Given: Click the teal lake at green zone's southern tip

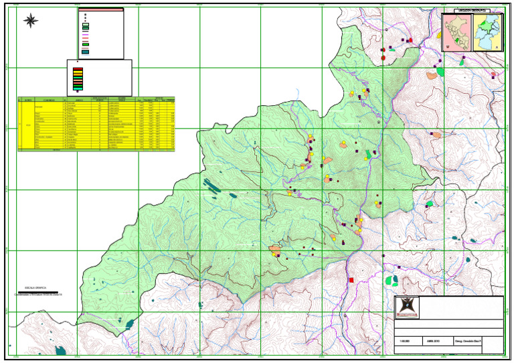Looking at the screenshot, I should coord(129,324).
